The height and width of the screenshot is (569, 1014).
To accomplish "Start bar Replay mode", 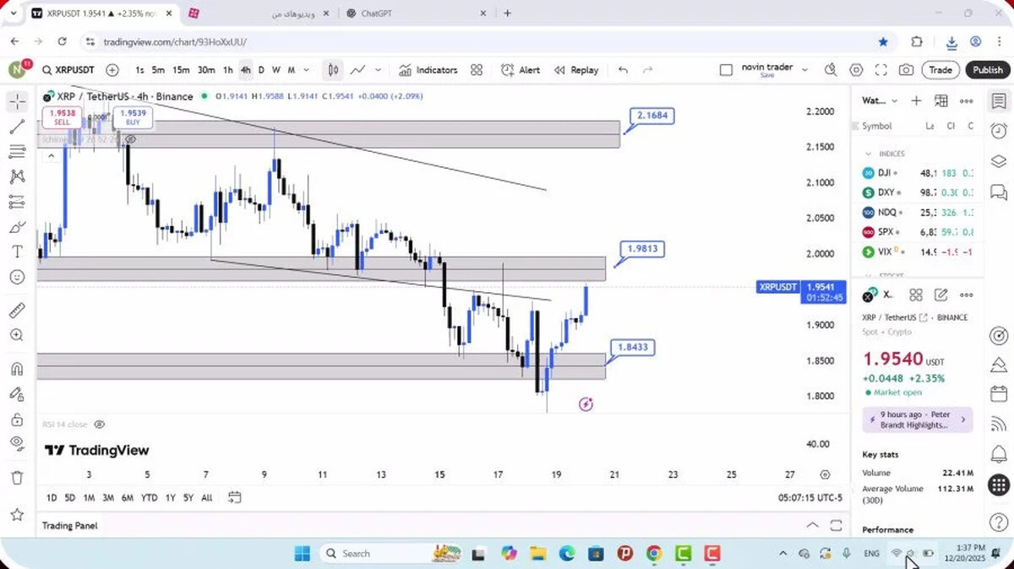I will click(576, 70).
